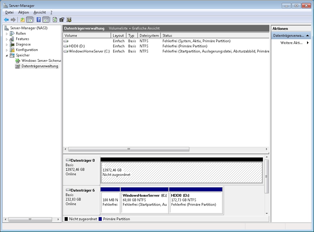Maximize the Server-Manager window
The image size is (314, 232).
296,6
